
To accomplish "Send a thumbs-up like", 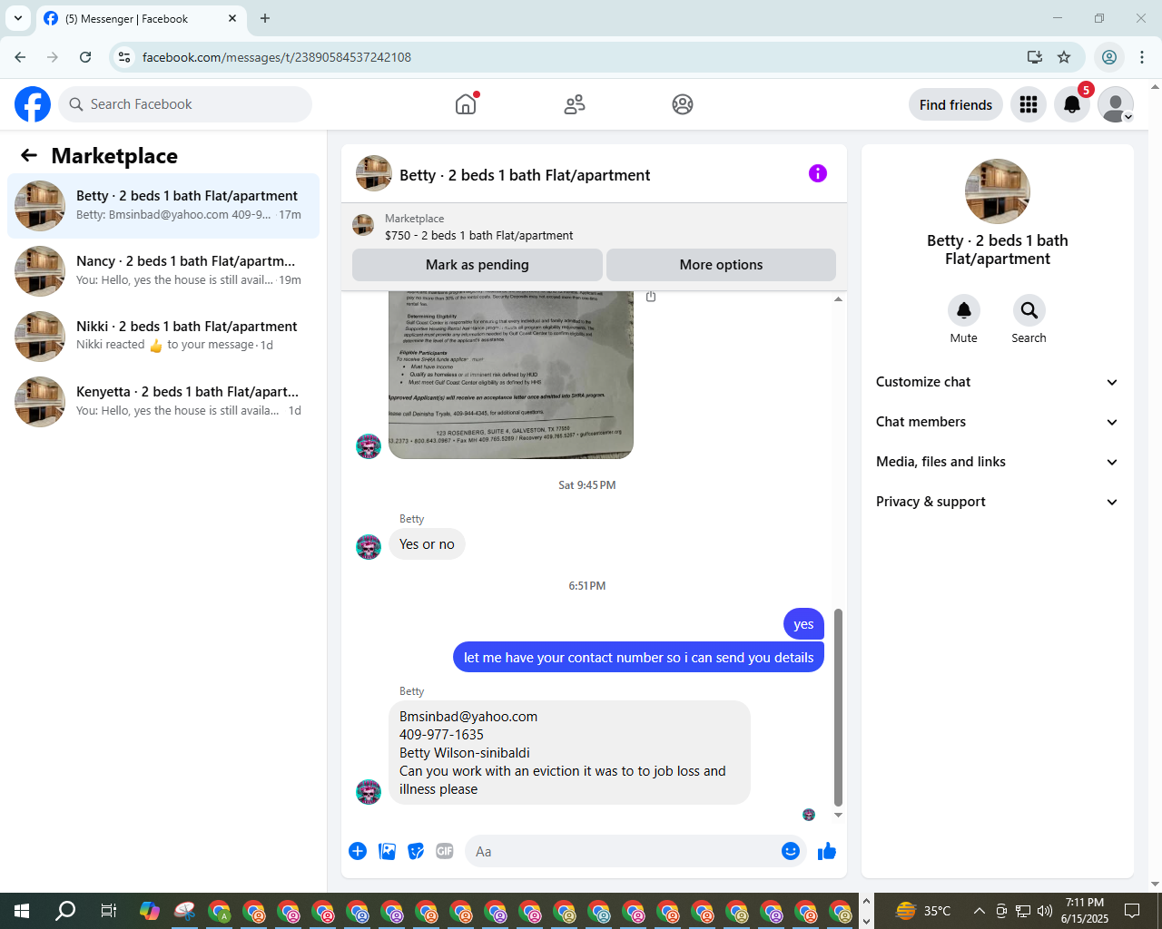I will [827, 851].
